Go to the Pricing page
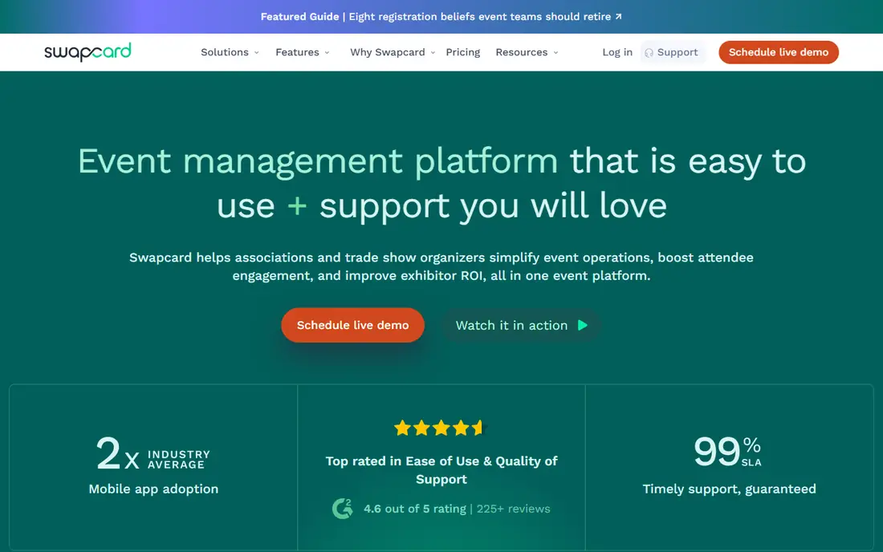Screen dimensions: 883x552 [x=463, y=52]
